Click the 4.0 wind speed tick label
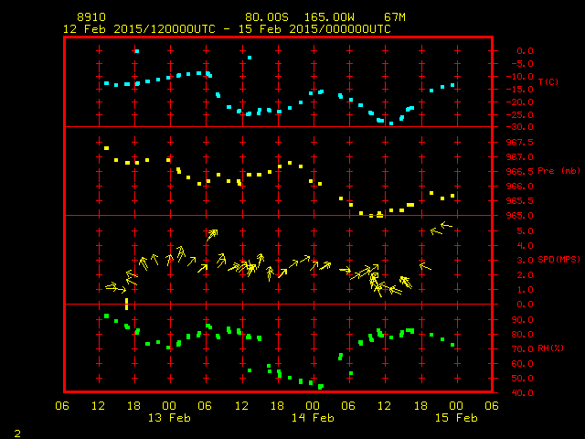This screenshot has height=439, width=585. point(525,246)
